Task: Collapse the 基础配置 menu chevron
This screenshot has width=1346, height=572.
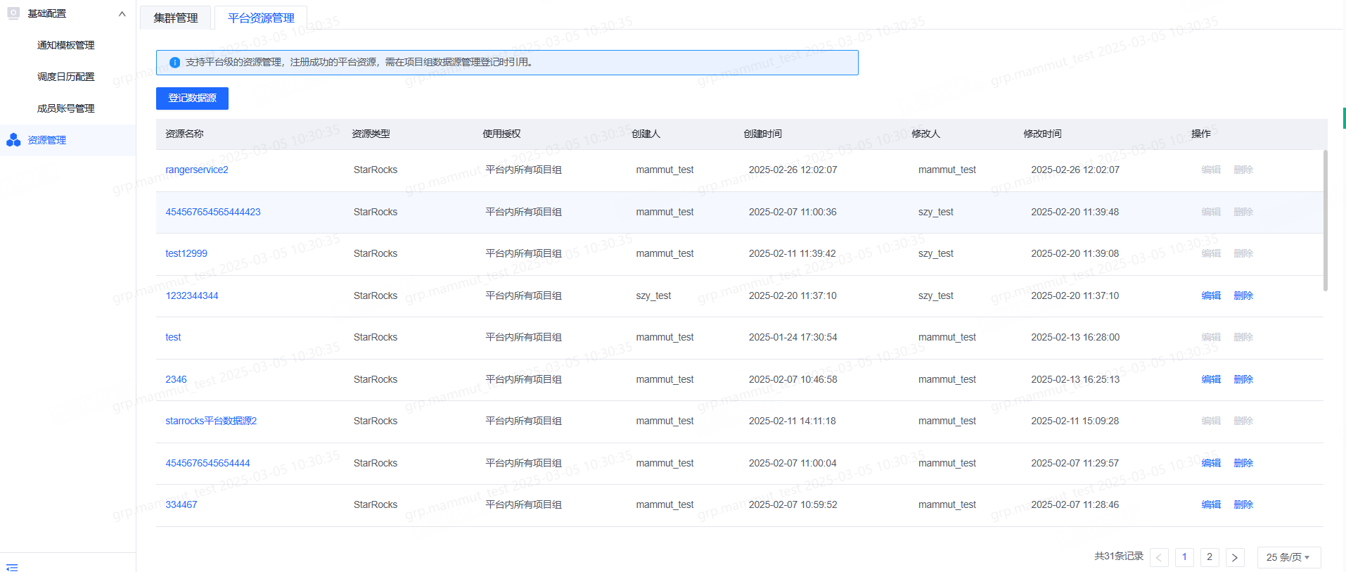Action: point(122,13)
